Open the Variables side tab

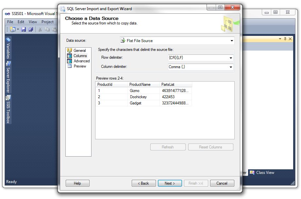8,48
